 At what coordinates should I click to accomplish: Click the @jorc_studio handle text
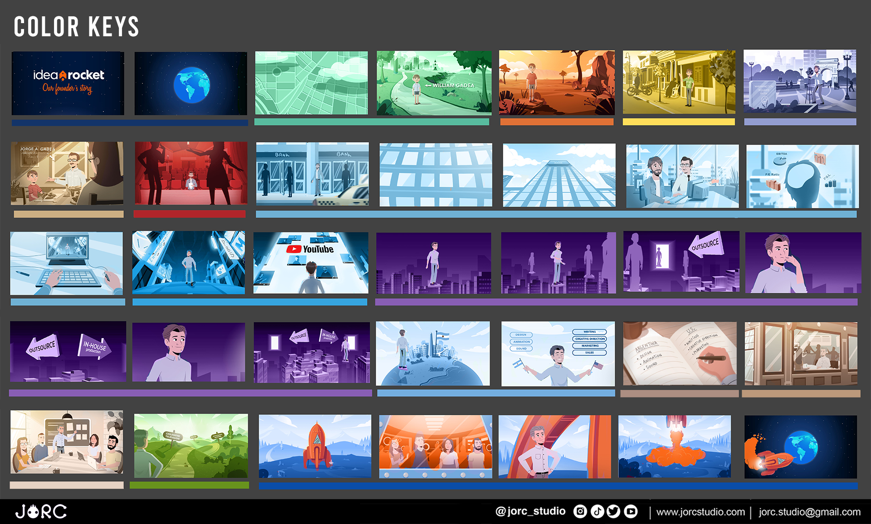530,511
